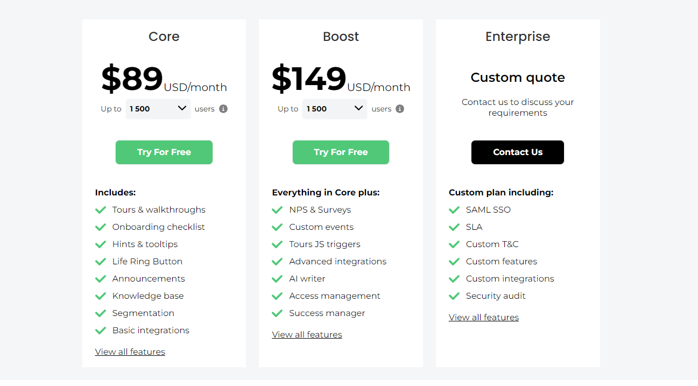Click the checkmark beside Security audit
This screenshot has width=698, height=386.
point(454,296)
